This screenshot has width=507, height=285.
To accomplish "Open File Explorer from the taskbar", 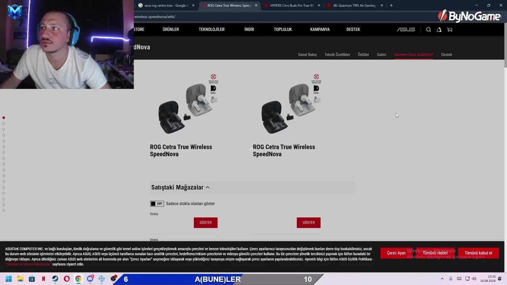I will (x=20, y=279).
